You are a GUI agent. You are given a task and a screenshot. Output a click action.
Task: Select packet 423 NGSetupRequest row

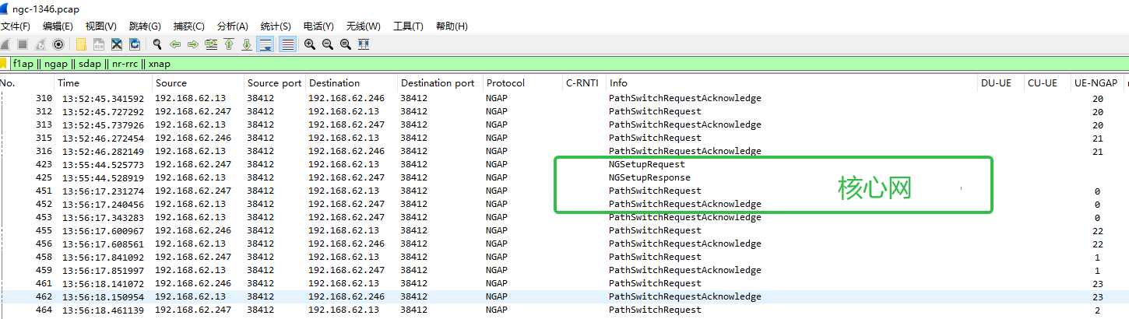click(x=564, y=164)
